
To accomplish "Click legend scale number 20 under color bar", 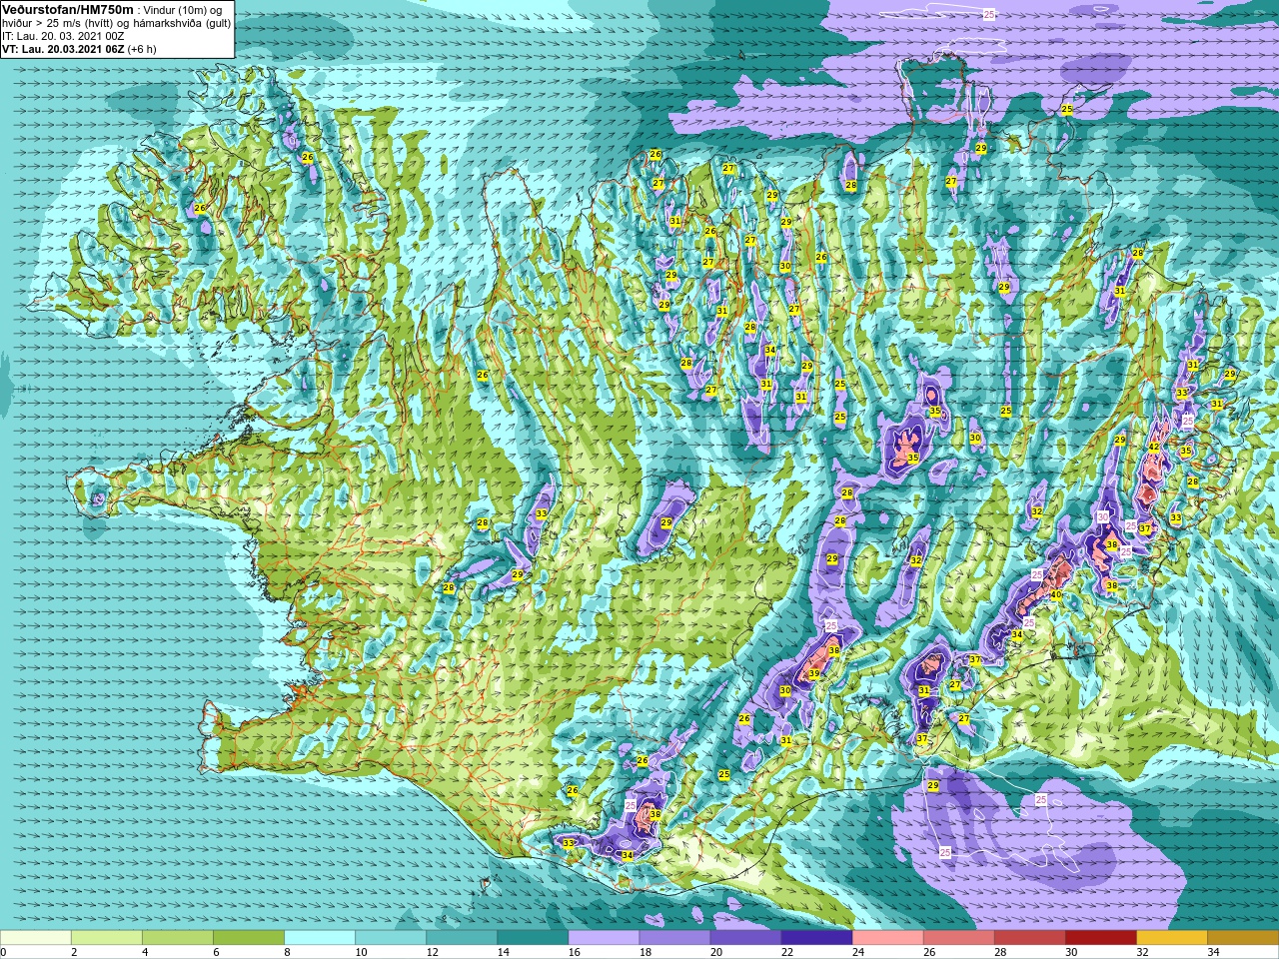I will pyautogui.click(x=715, y=952).
